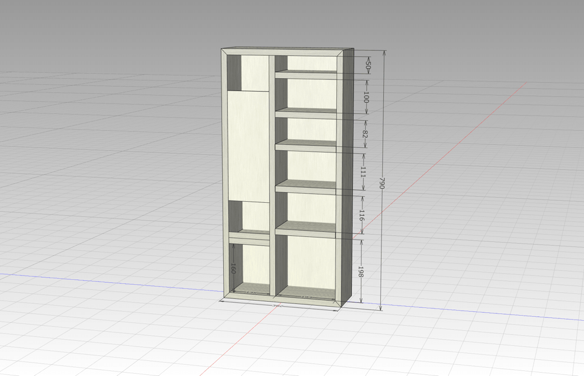Select the central vertical divider of cabinet
Screen dimensions: 584x376
(272, 175)
